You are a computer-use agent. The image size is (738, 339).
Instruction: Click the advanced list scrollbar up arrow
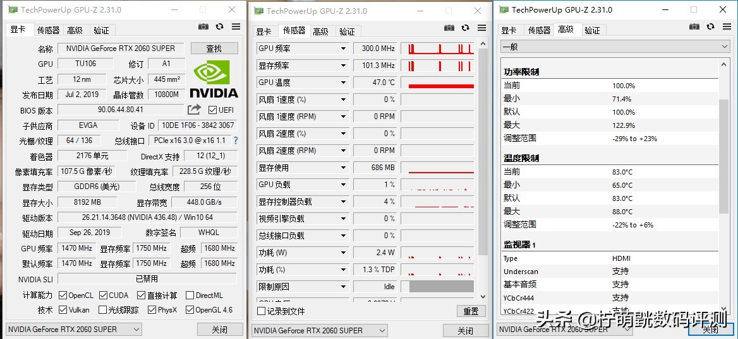coord(724,64)
